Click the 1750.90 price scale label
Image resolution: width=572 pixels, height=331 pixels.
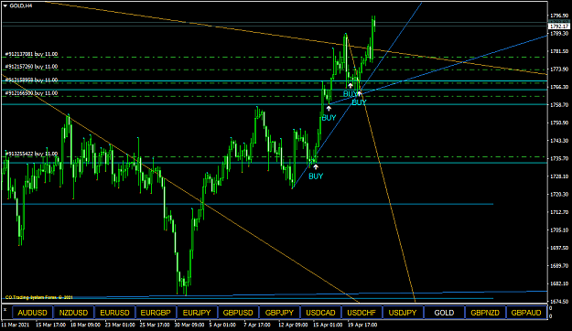559,123
